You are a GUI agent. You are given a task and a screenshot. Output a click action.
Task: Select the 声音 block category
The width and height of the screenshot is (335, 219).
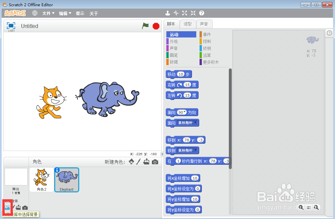pyautogui.click(x=181, y=48)
